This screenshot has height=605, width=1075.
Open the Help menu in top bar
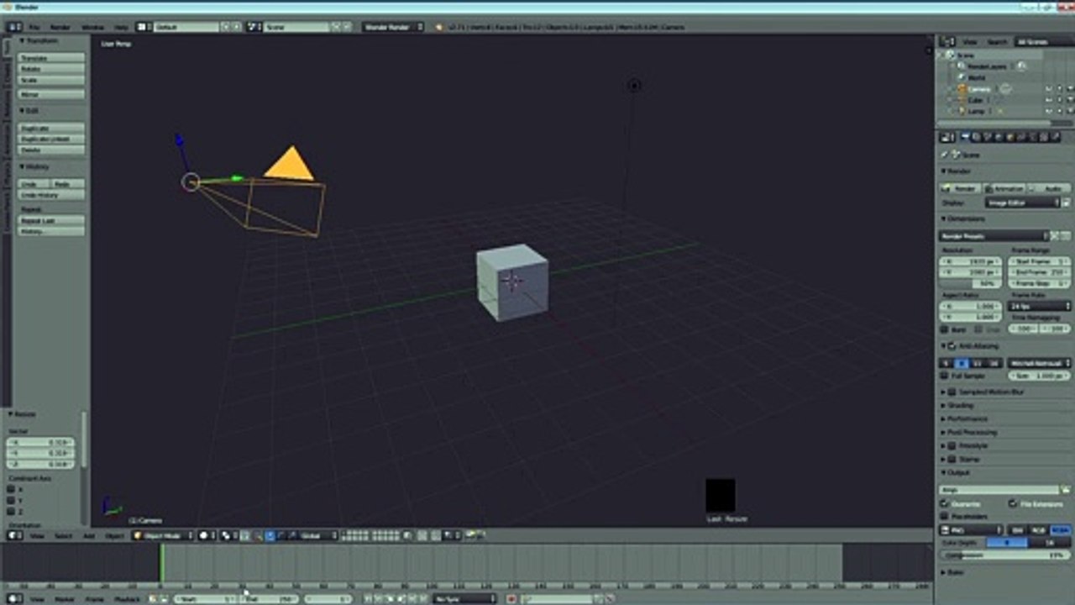121,27
